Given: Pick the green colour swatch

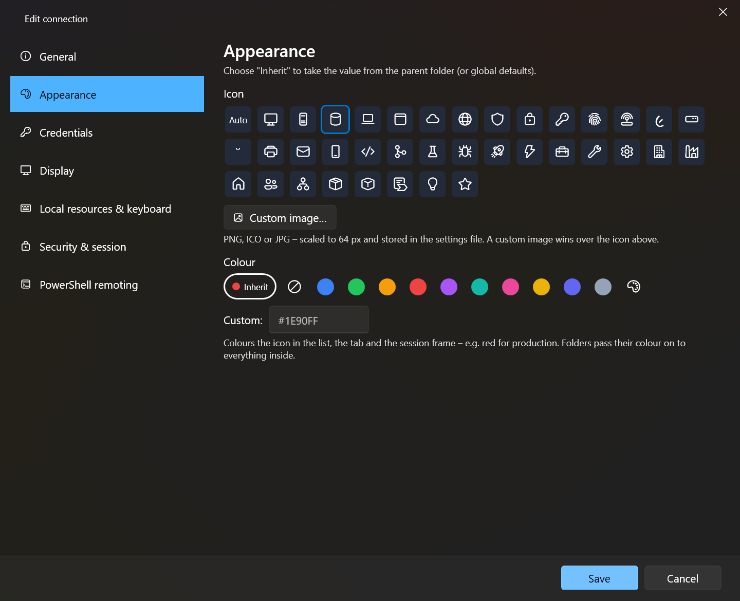Looking at the screenshot, I should click(356, 287).
